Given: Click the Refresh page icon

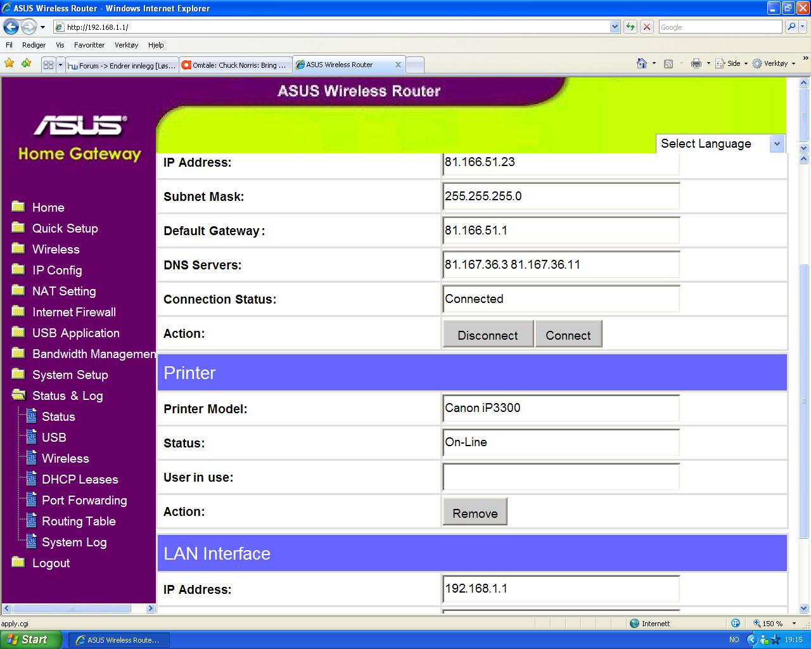Looking at the screenshot, I should (630, 27).
